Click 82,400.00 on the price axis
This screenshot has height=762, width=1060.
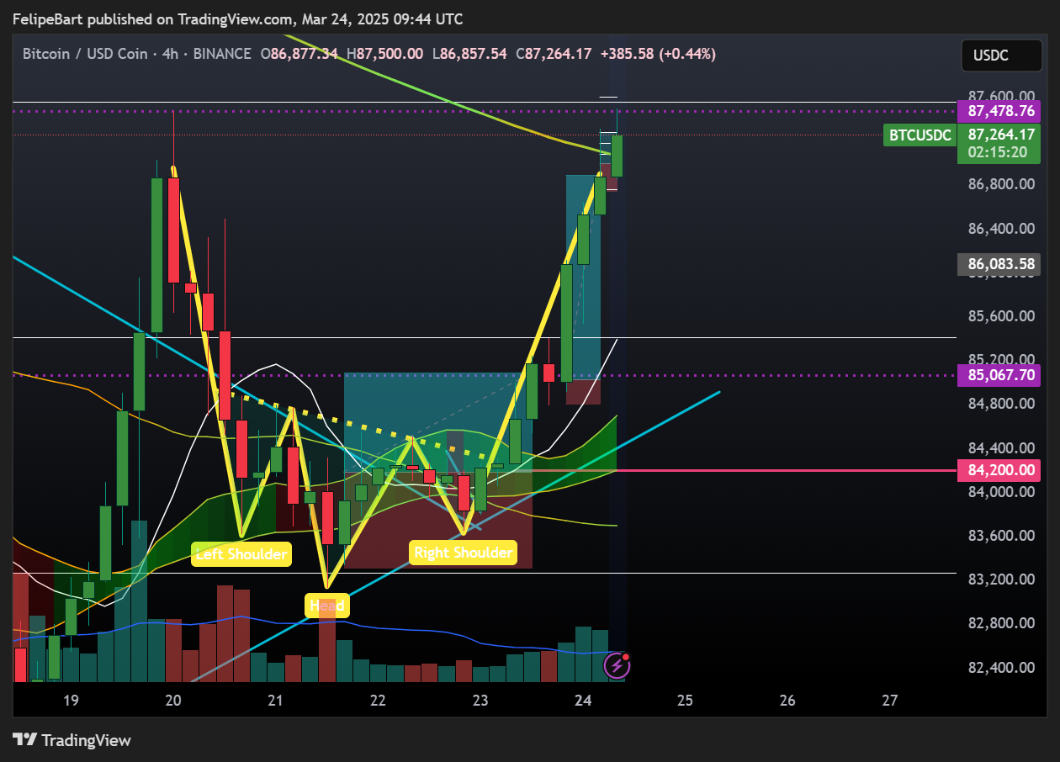coord(1001,668)
